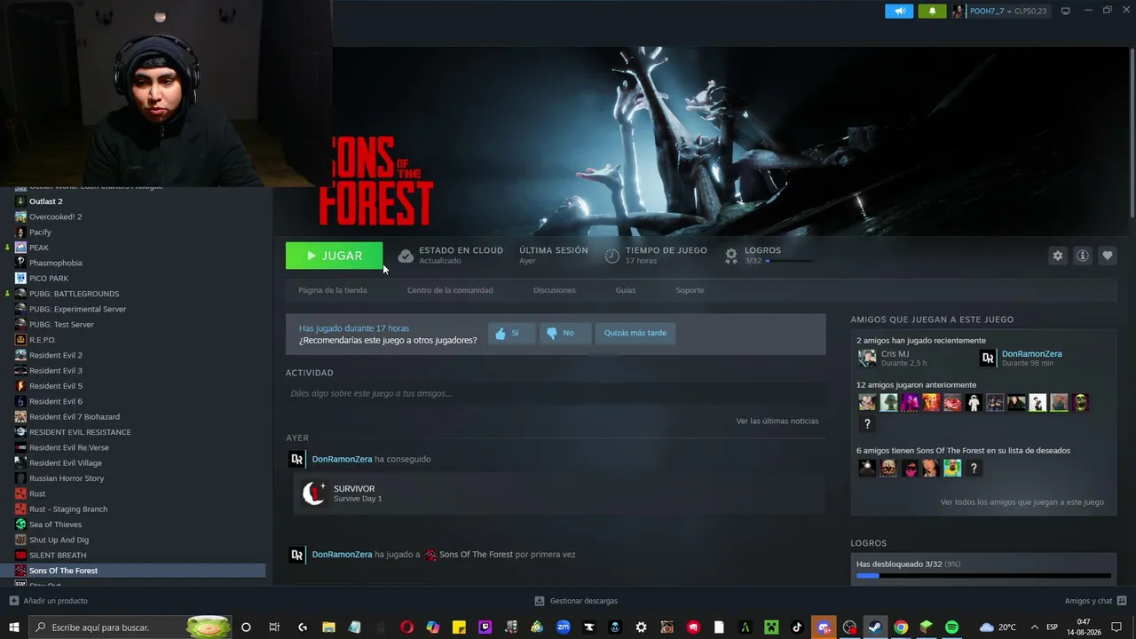Click the question mark under previously played friends
The width and height of the screenshot is (1136, 639).
point(867,424)
